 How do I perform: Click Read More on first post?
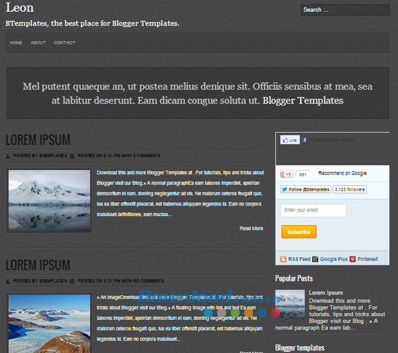click(251, 228)
